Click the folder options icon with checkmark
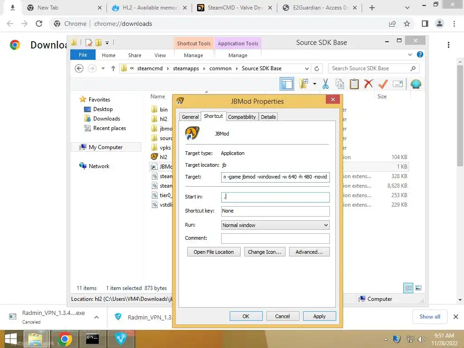 point(304,84)
